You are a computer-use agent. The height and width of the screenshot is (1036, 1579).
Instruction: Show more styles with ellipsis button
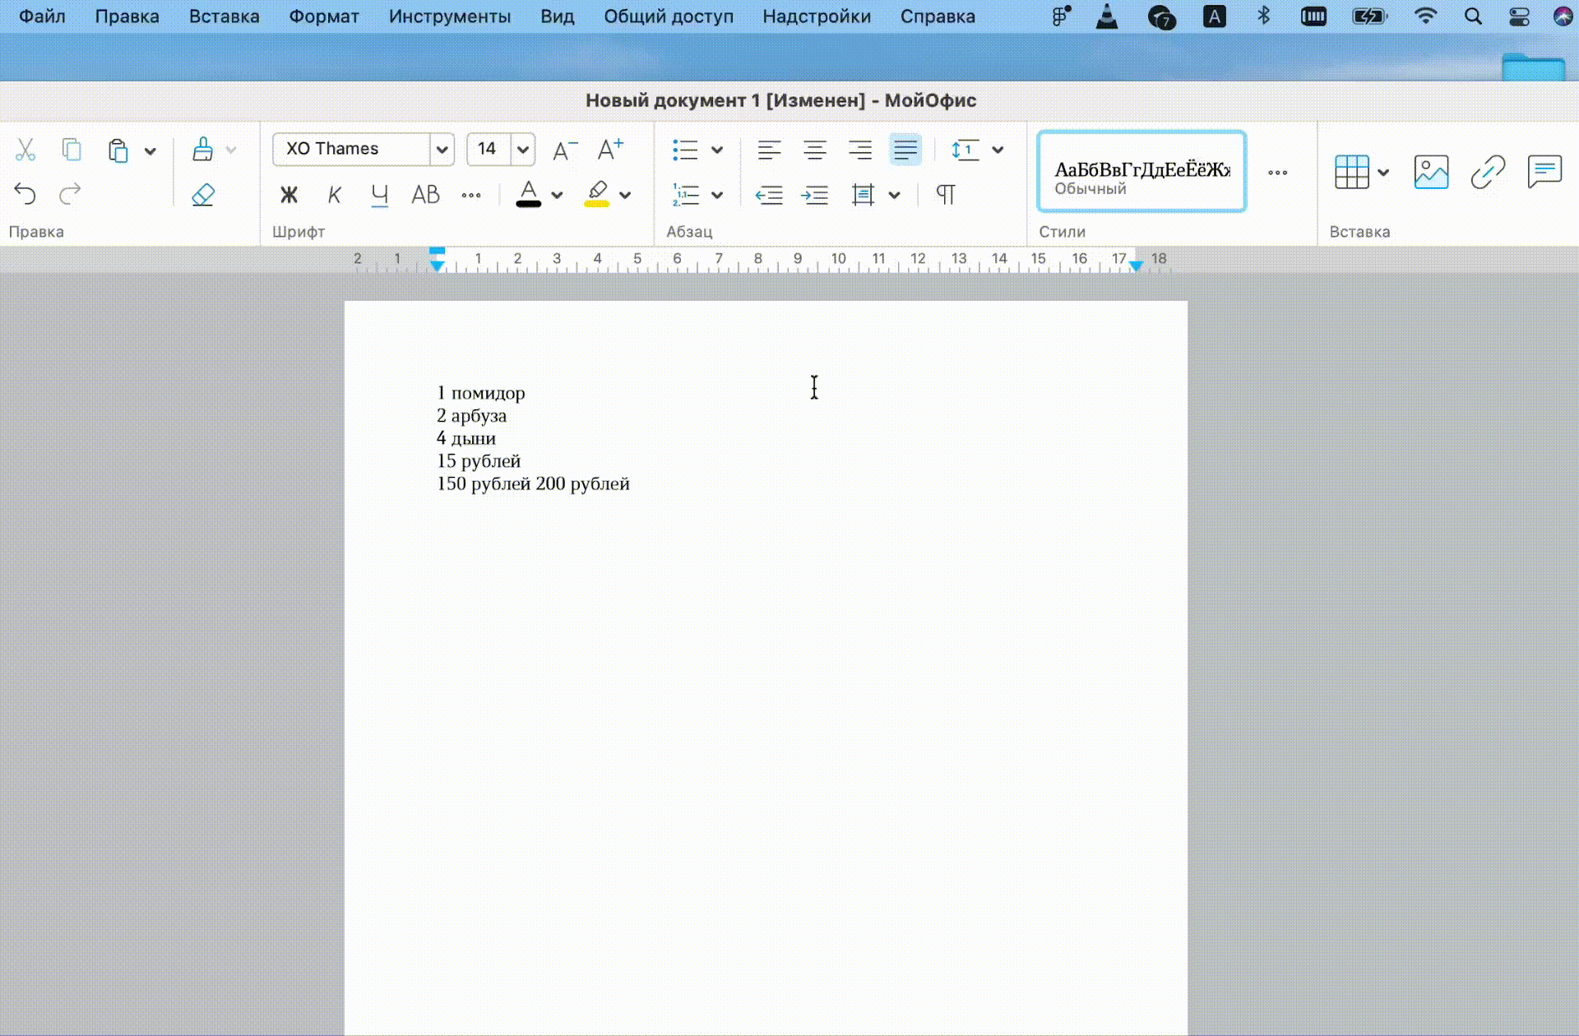(x=1277, y=172)
